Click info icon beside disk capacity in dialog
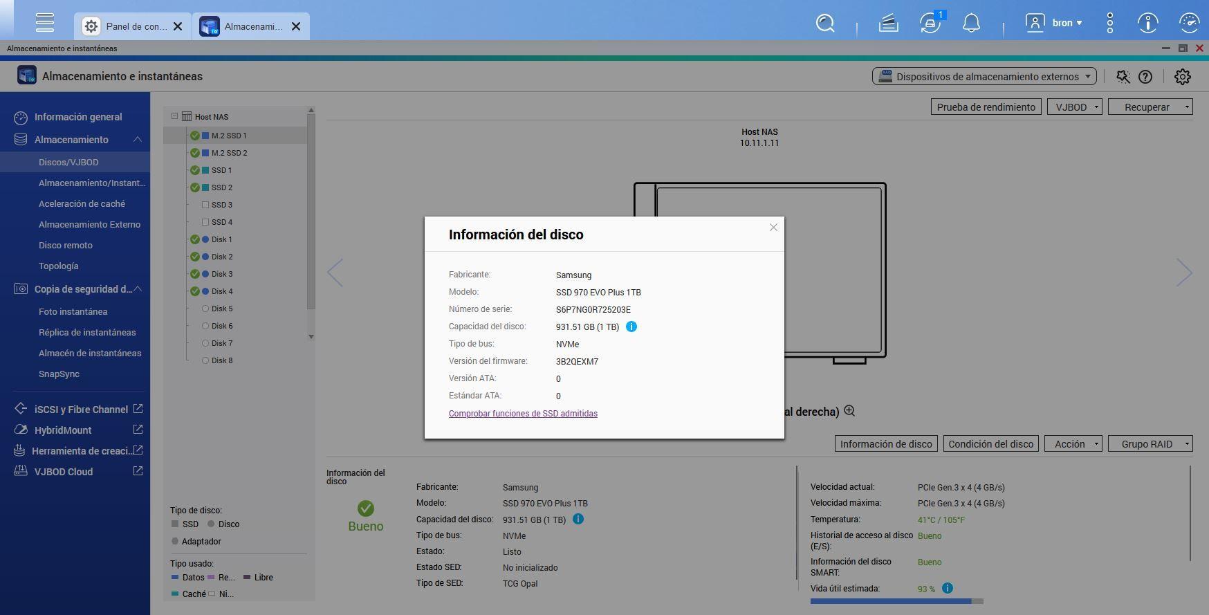Viewport: 1209px width, 615px height. coord(631,327)
